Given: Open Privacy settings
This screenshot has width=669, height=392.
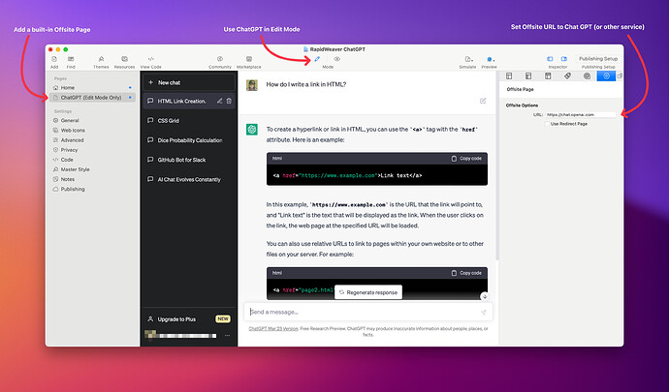Looking at the screenshot, I should click(69, 150).
